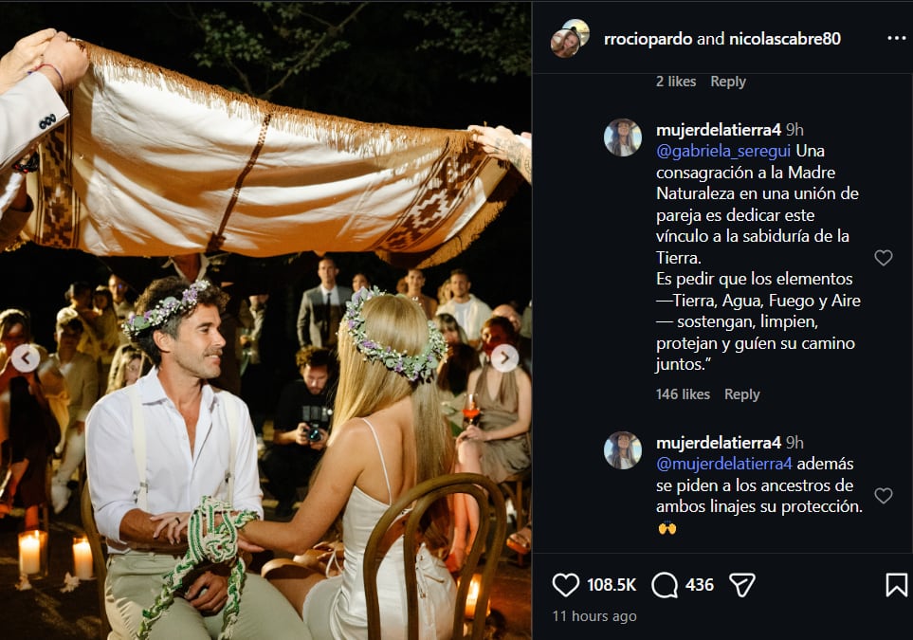913x640 pixels.
Task: Open nicolascabre80 profile link
Action: point(784,39)
